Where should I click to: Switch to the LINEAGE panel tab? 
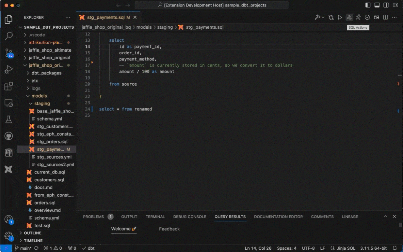[x=350, y=217]
